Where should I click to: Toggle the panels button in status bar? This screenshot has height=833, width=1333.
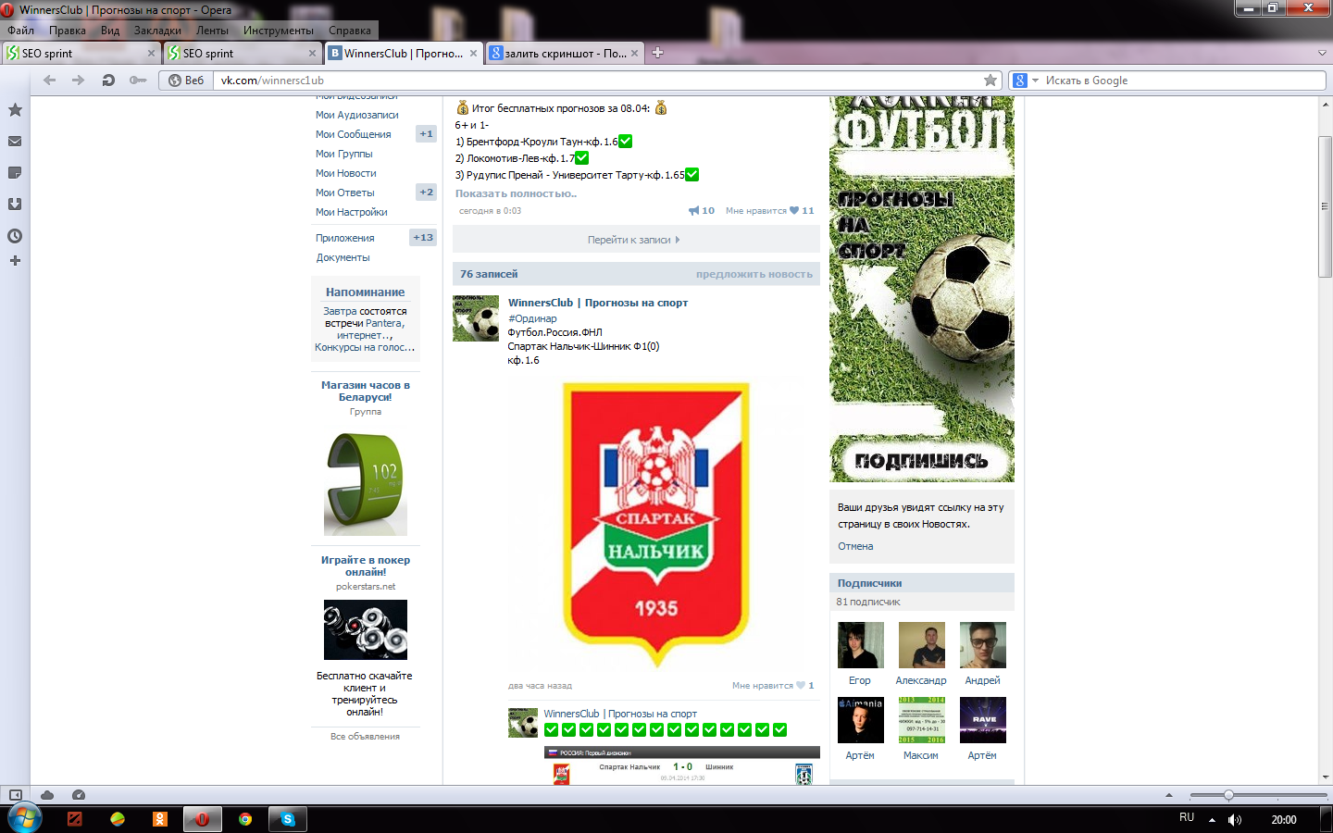(x=16, y=795)
